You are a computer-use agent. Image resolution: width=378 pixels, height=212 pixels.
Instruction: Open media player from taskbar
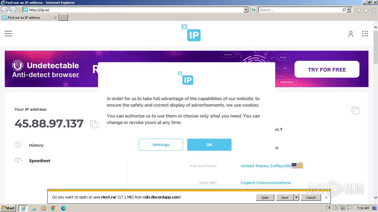click(x=43, y=208)
